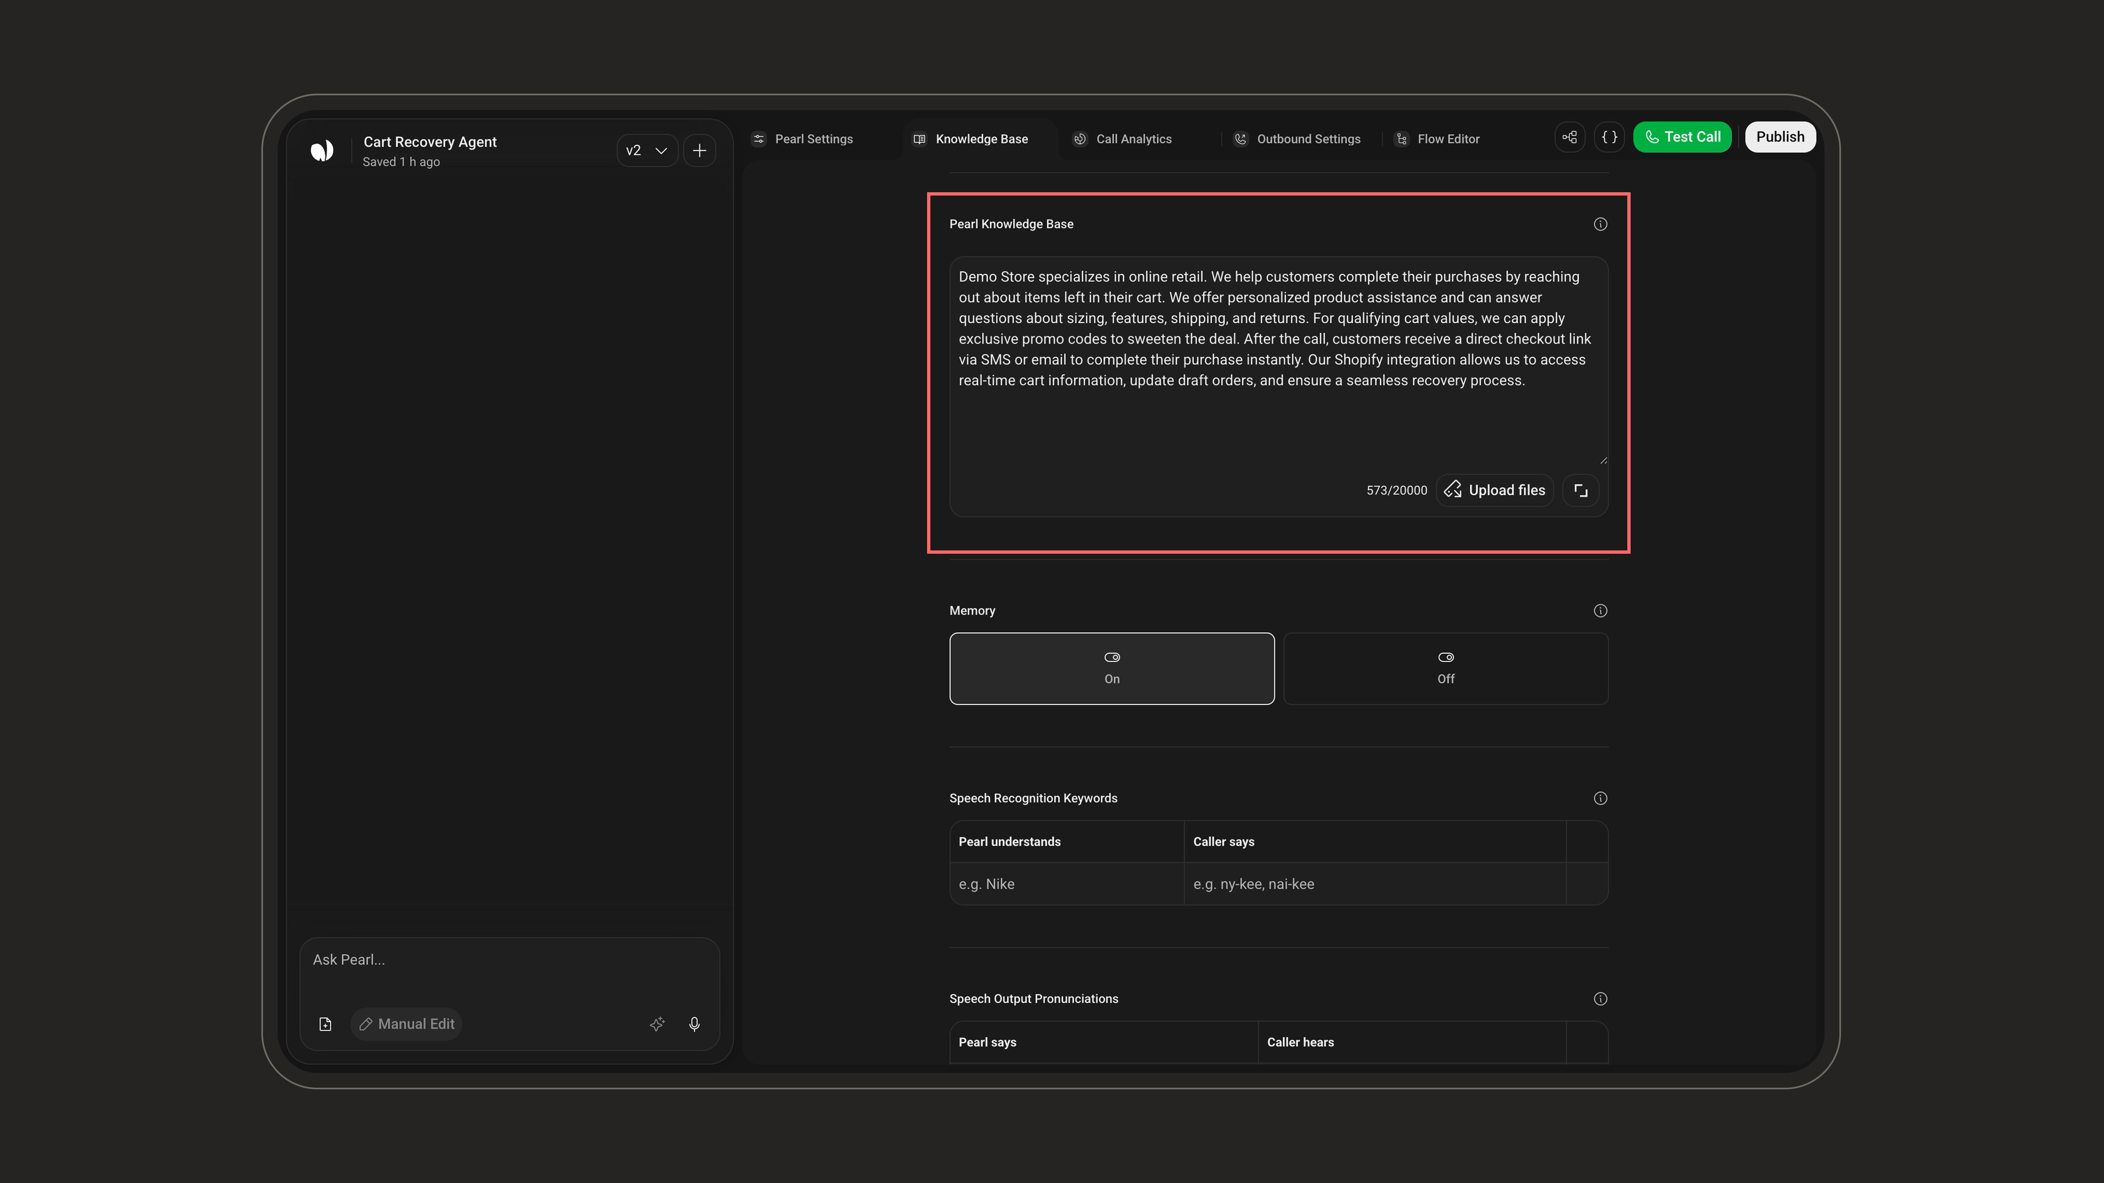Click Upload files button

tap(1495, 491)
